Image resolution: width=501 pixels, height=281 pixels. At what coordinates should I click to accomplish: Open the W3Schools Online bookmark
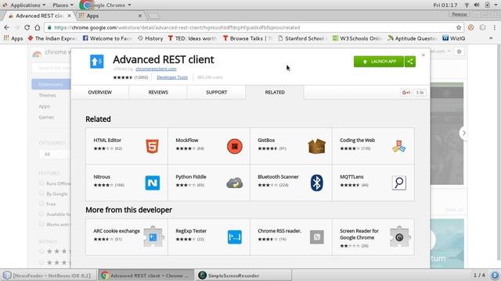358,38
